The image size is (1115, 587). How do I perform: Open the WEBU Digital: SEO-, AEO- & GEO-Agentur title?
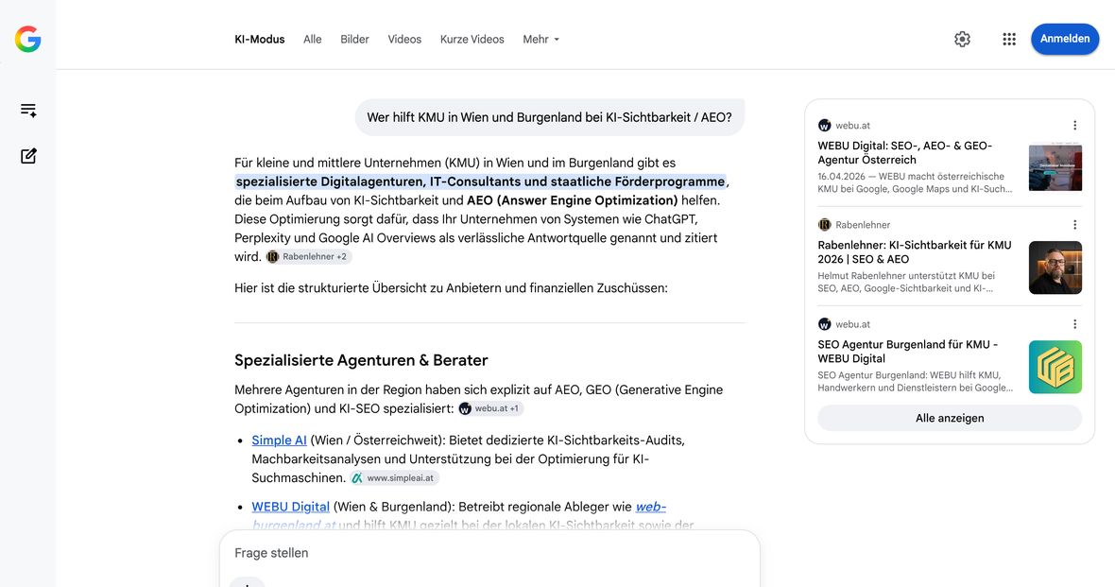[x=904, y=152]
